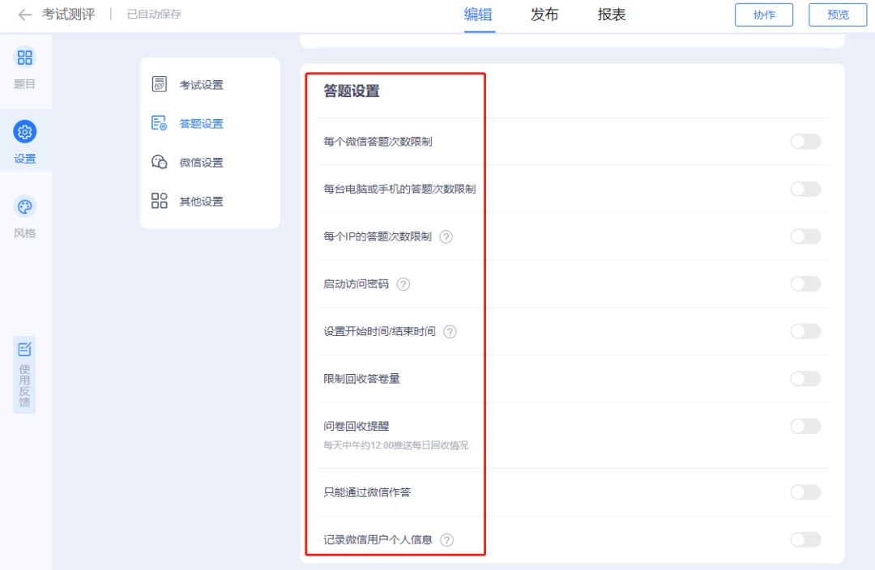The image size is (875, 570).
Task: Toggle 设置开始时间/结束时间 switch
Action: [805, 331]
